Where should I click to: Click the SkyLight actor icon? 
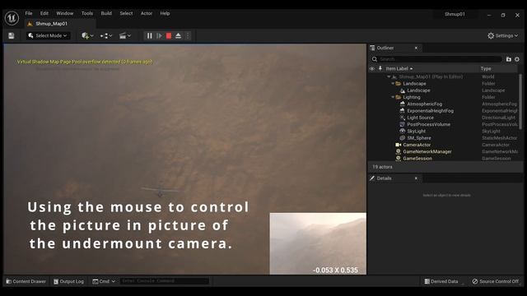coord(403,131)
